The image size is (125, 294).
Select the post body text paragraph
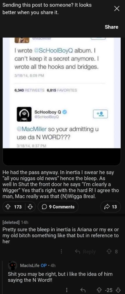(x=61, y=184)
